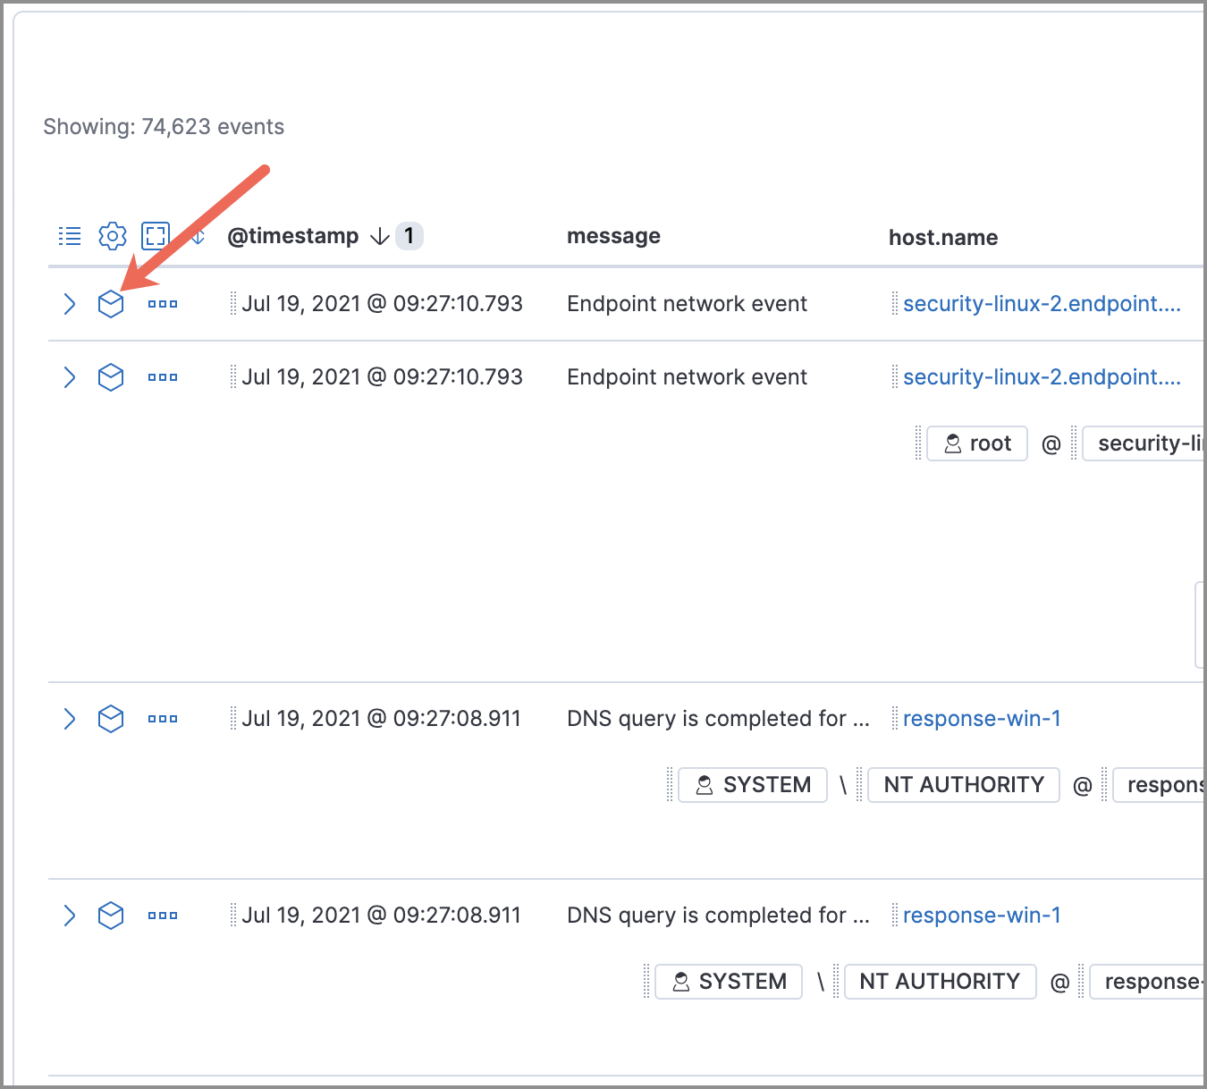1207x1089 pixels.
Task: Open more actions on the second network event
Action: 163,377
